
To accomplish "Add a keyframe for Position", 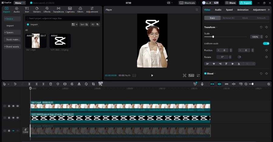I will tap(266, 50).
